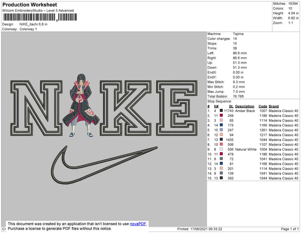
Task: Click the Natural White swatch in row 9
Action: [x=221, y=149]
